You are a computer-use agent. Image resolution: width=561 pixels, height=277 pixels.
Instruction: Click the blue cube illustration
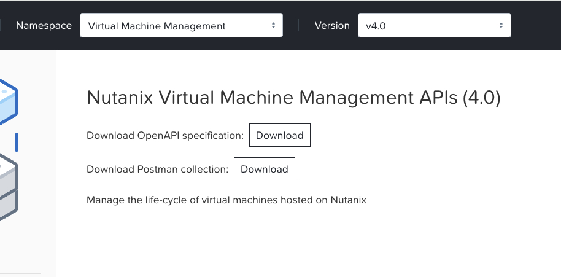tap(9, 102)
